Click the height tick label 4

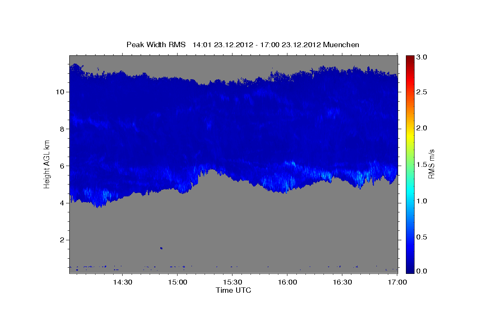pyautogui.click(x=63, y=203)
